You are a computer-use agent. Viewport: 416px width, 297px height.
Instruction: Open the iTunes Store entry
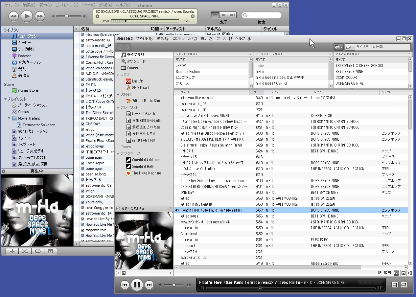pos(28,90)
